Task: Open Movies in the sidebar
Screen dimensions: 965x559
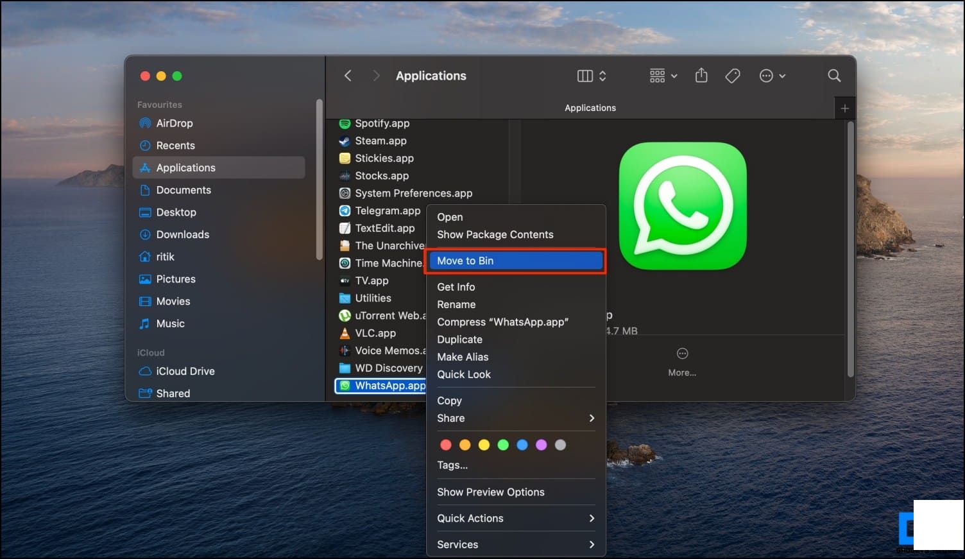Action: click(218, 301)
